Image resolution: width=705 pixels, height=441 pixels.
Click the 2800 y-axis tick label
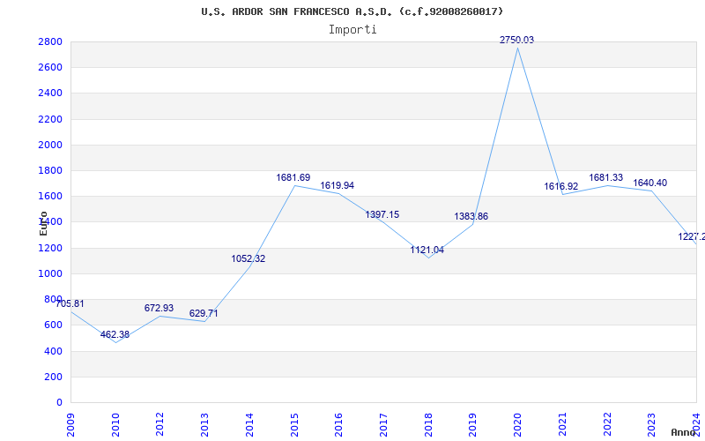(x=50, y=41)
